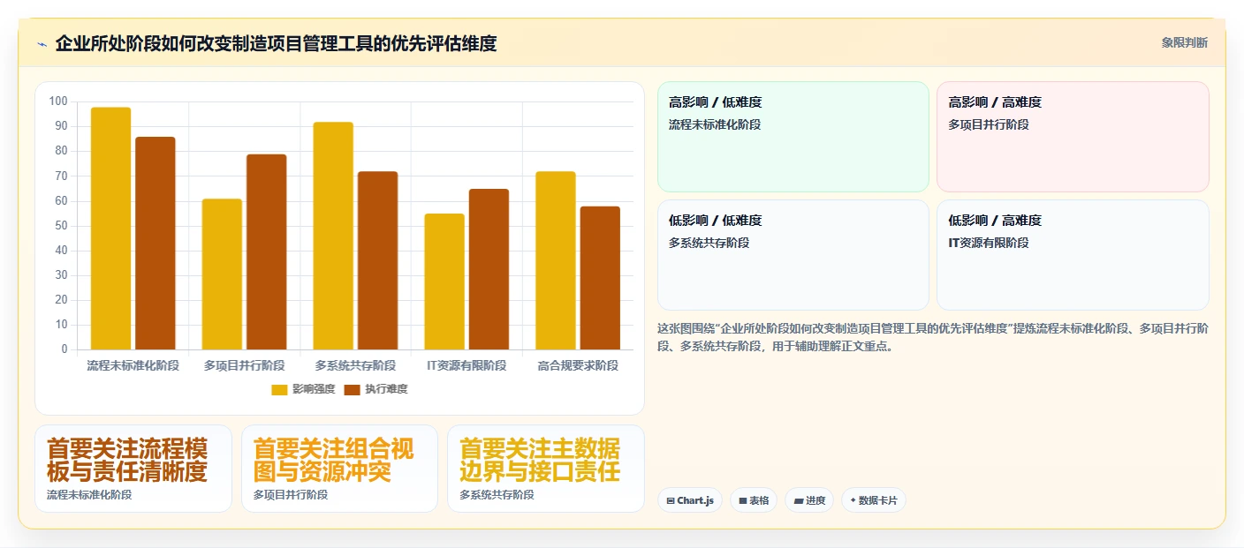Select the yellow 影响强度 bar for 多项目并行阶段
The height and width of the screenshot is (548, 1244).
click(222, 274)
